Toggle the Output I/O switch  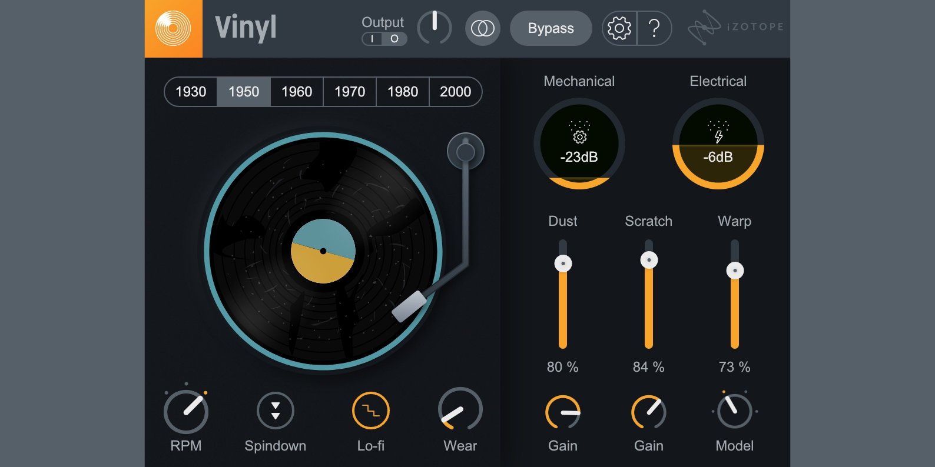(384, 39)
